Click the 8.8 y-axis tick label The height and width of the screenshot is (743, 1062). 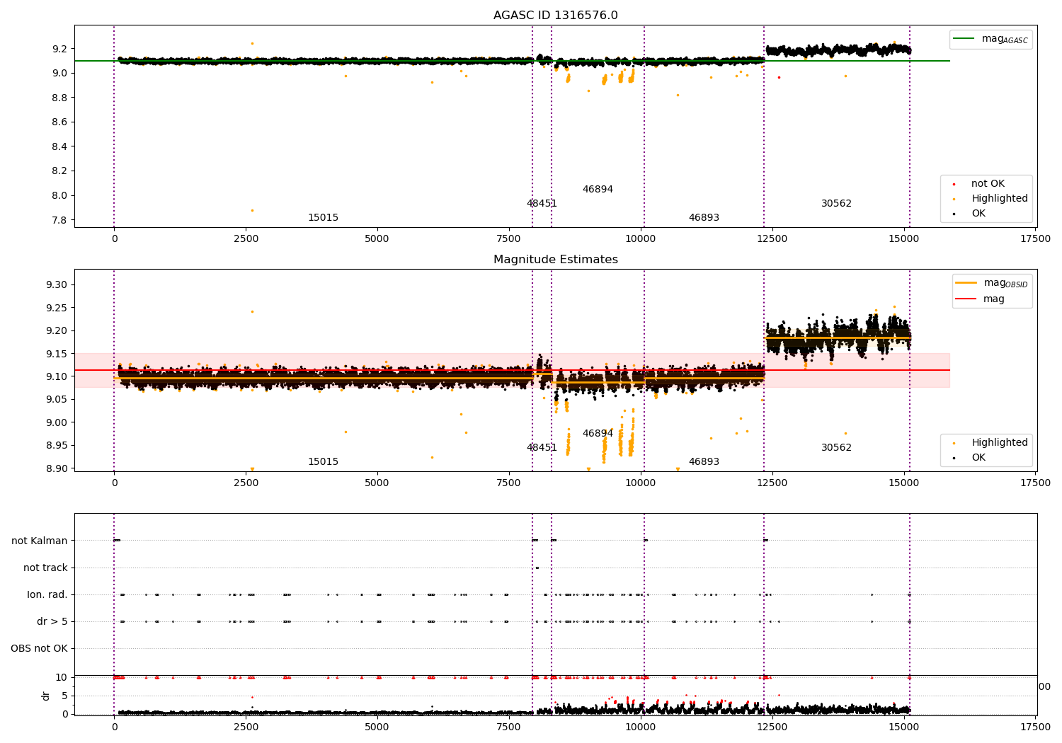click(x=59, y=98)
